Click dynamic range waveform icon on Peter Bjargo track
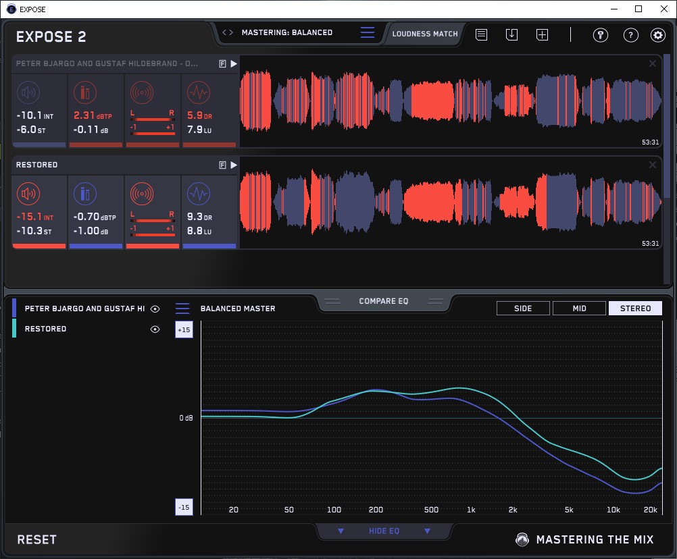Image resolution: width=677 pixels, height=559 pixels. click(x=199, y=92)
